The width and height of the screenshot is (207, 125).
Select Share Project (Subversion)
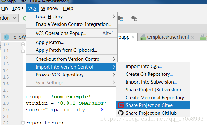[x=153, y=90]
